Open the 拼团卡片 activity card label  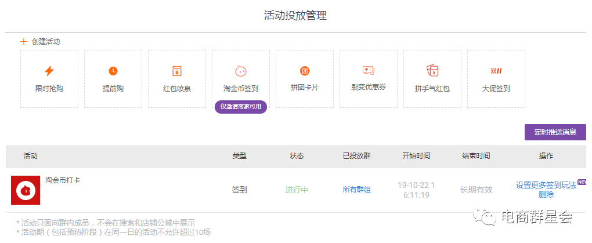305,87
